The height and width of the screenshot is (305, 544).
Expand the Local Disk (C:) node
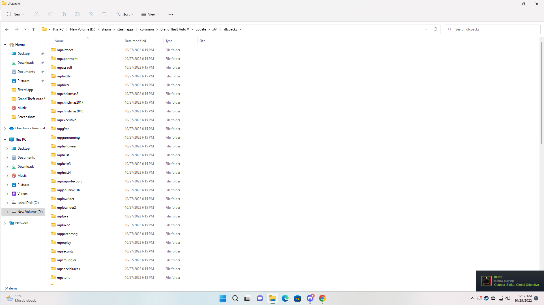click(x=7, y=203)
